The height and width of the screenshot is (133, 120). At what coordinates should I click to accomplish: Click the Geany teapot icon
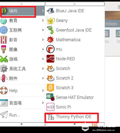[x=50, y=20]
